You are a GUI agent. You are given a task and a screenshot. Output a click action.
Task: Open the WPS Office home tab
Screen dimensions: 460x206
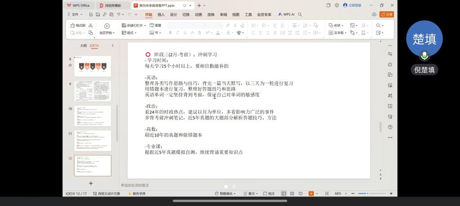(78, 5)
